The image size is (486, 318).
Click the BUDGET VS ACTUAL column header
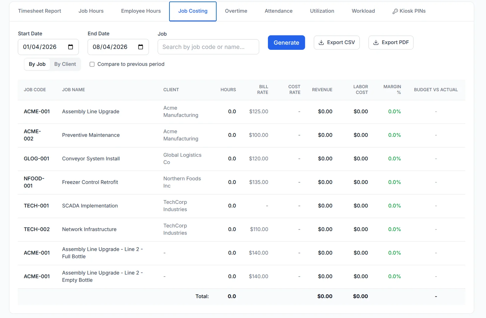point(436,90)
